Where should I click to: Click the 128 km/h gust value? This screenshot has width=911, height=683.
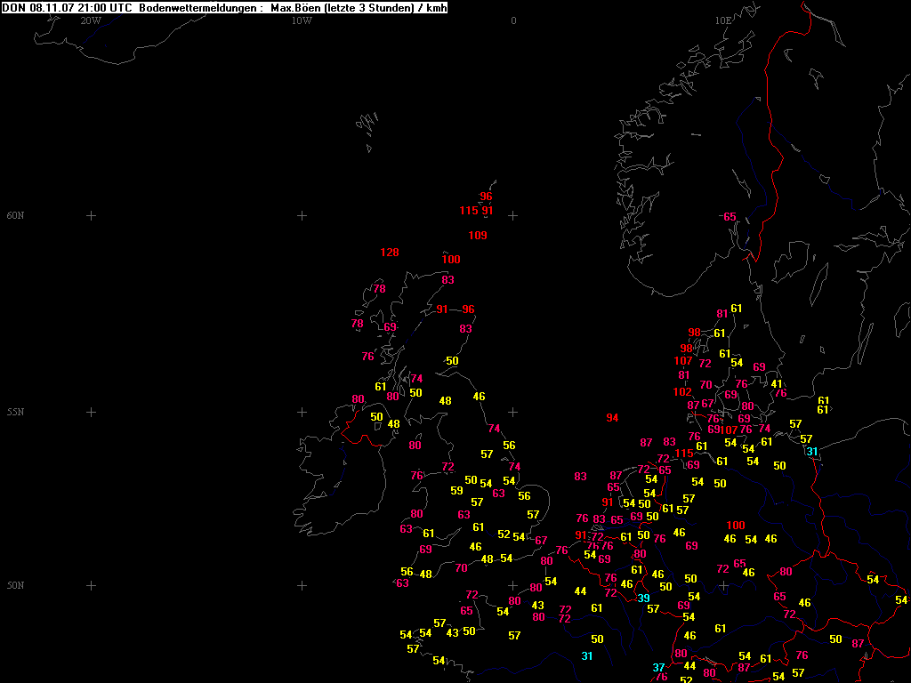pos(390,253)
